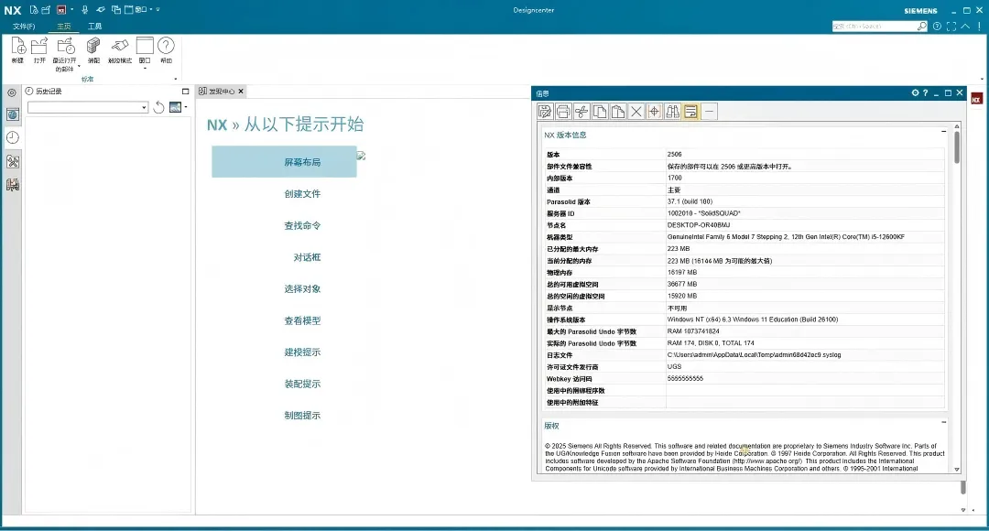The image size is (989, 531).
Task: Click the delete X icon in 信息 toolbar
Action: tap(636, 112)
